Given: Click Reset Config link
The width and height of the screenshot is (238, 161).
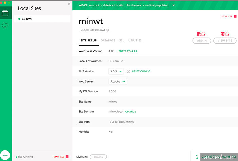Looking at the screenshot, I should 141,71.
